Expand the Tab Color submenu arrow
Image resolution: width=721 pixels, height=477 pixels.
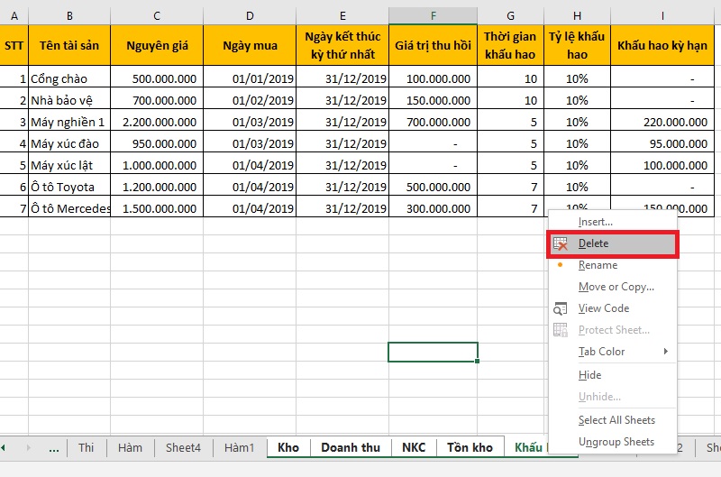[666, 352]
